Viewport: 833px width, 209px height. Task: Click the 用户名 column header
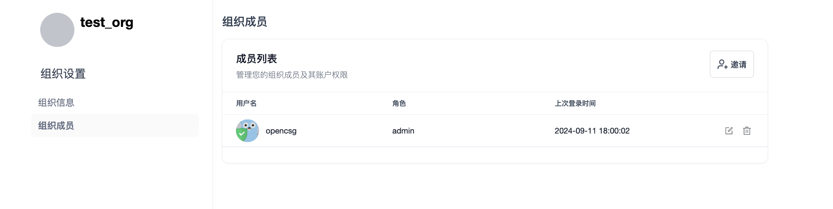[x=246, y=103]
